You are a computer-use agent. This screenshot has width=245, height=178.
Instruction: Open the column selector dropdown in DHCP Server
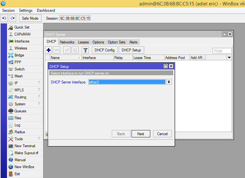click(x=229, y=57)
